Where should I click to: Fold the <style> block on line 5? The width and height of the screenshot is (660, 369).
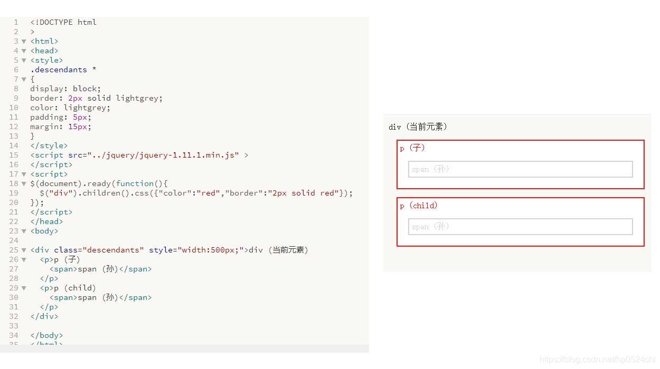[24, 60]
